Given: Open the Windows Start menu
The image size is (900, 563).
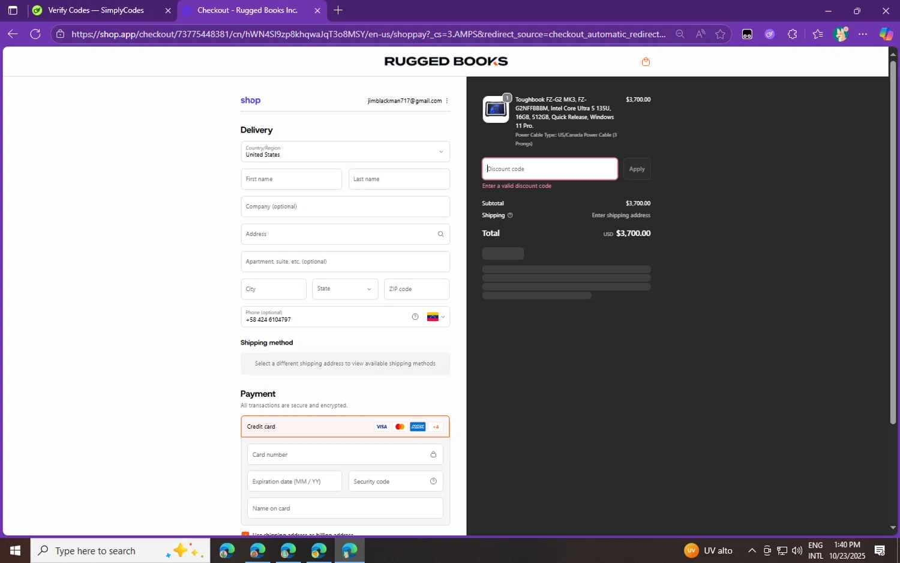Looking at the screenshot, I should [x=15, y=550].
